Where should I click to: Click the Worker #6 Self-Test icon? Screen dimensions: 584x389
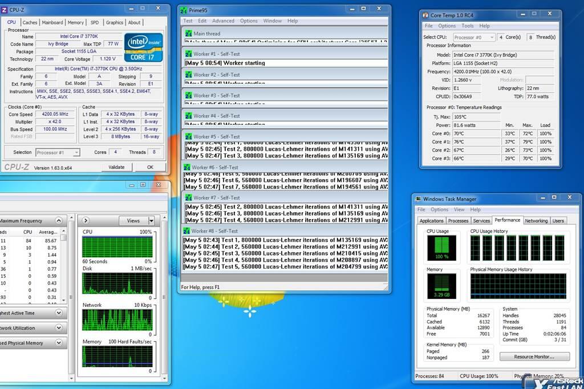(187, 168)
